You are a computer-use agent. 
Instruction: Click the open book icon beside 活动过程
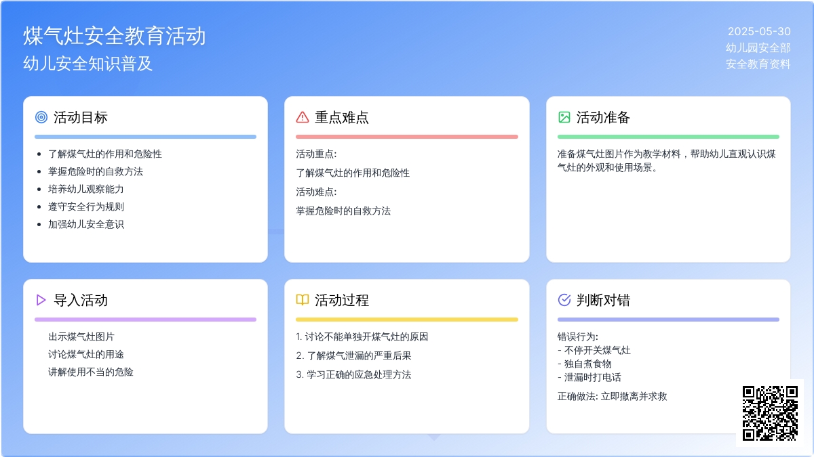[x=303, y=300]
